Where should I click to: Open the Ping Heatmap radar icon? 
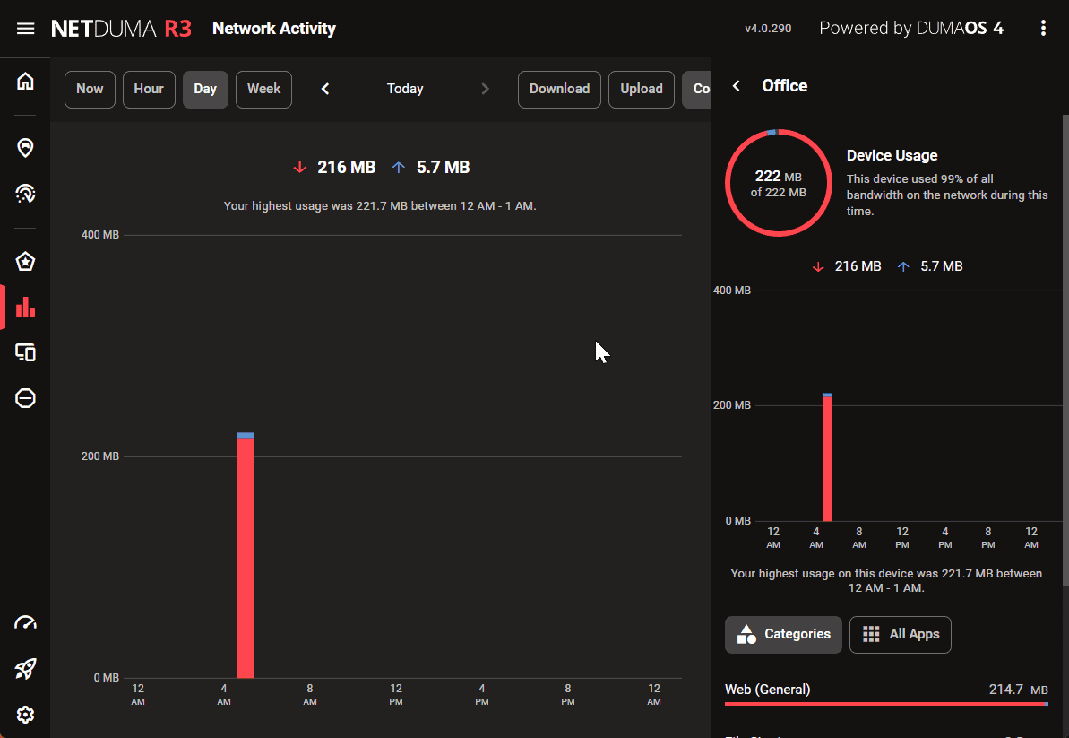pyautogui.click(x=25, y=193)
